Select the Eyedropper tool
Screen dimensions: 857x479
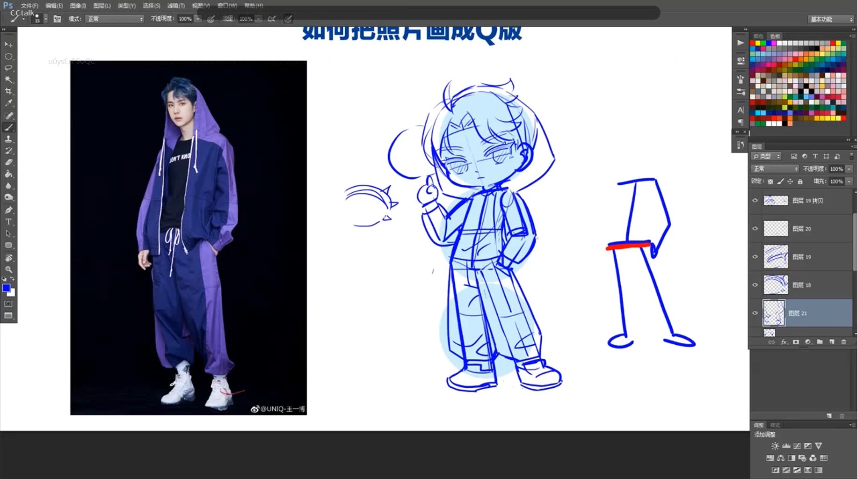pyautogui.click(x=8, y=103)
